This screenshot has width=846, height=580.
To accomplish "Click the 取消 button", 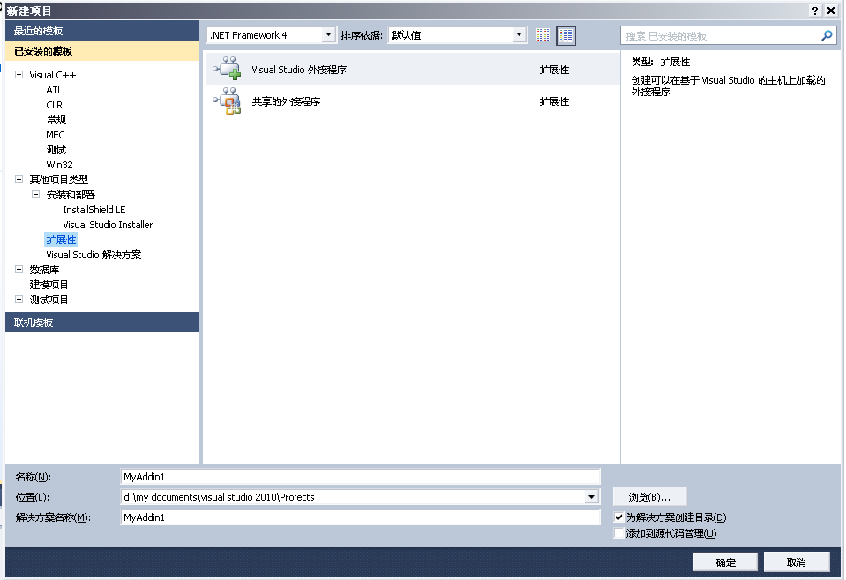I will [x=797, y=562].
